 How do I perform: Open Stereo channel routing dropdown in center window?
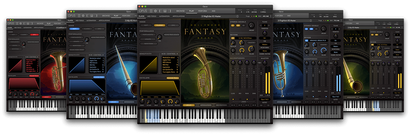[x=265, y=51]
